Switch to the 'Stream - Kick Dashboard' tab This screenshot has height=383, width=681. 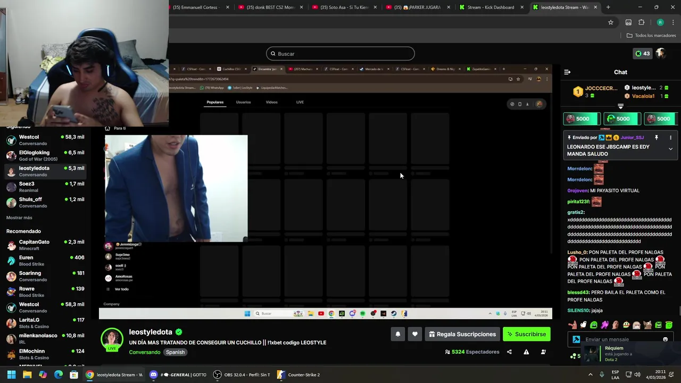pyautogui.click(x=492, y=7)
